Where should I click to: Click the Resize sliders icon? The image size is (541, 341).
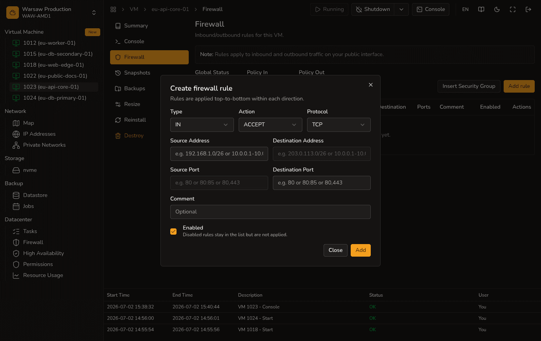tap(118, 104)
